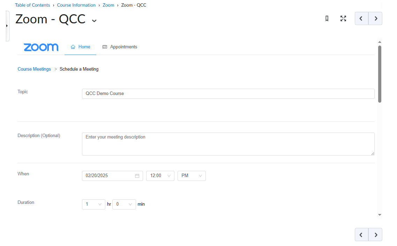This screenshot has height=246, width=397.
Task: Open the Zoom - QCC title dropdown
Action: click(x=94, y=21)
